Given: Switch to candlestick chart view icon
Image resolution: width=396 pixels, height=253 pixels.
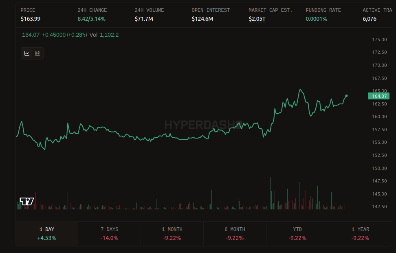Looking at the screenshot, I should pos(37,53).
